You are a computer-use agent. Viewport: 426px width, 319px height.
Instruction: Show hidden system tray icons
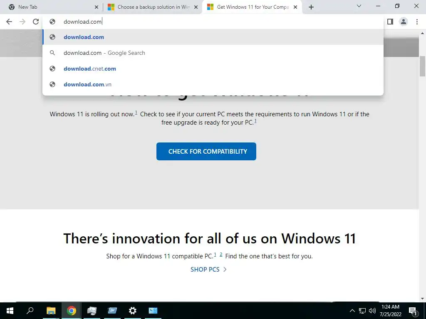(352, 311)
